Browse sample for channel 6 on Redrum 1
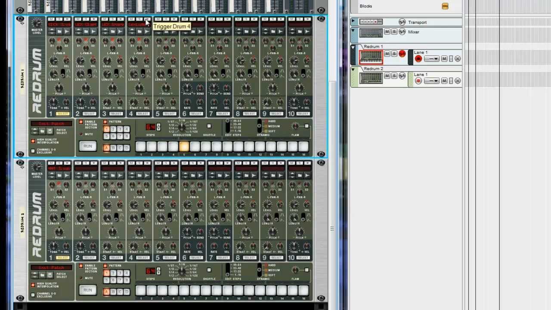551x310 pixels. coord(193,31)
